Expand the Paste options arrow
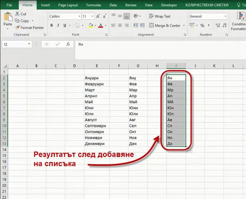The height and width of the screenshot is (199, 246). [x=8, y=29]
